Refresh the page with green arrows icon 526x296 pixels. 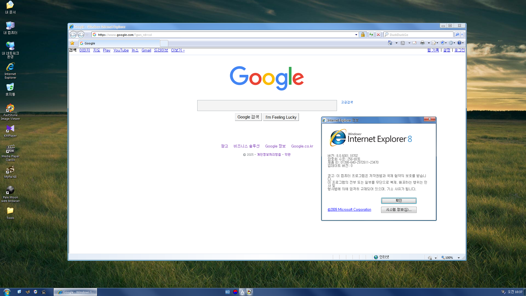(x=371, y=35)
